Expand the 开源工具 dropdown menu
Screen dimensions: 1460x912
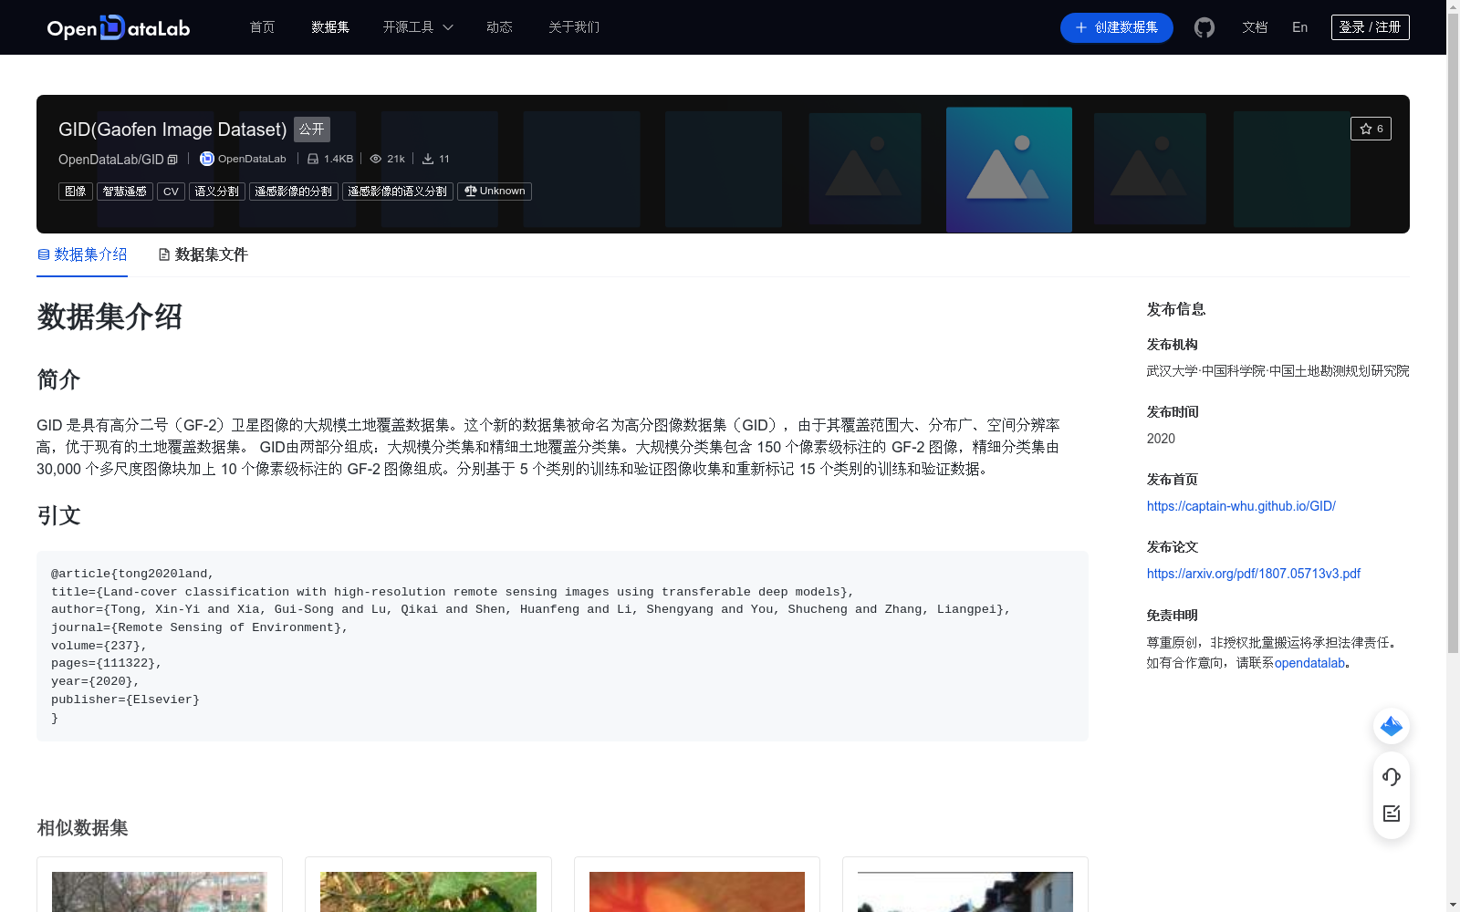click(x=417, y=27)
